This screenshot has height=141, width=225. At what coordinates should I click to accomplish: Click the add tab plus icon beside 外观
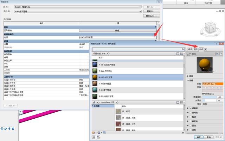206,49
